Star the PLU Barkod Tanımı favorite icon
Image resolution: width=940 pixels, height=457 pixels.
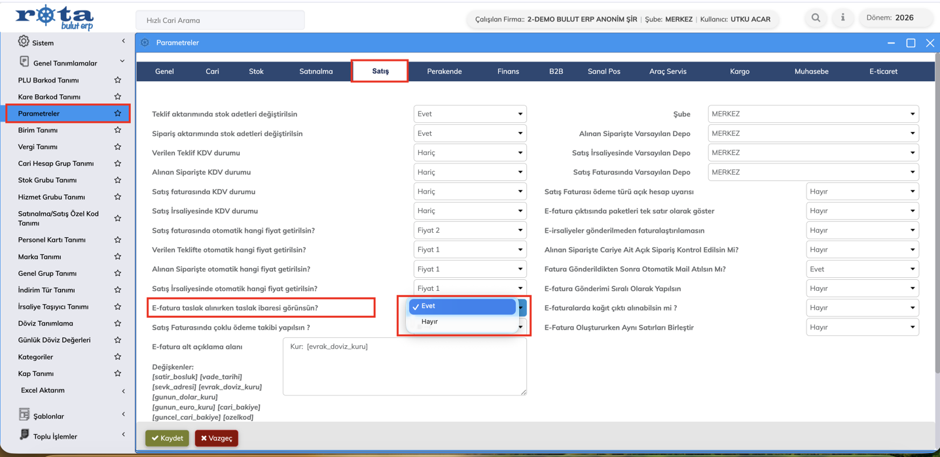tap(118, 80)
